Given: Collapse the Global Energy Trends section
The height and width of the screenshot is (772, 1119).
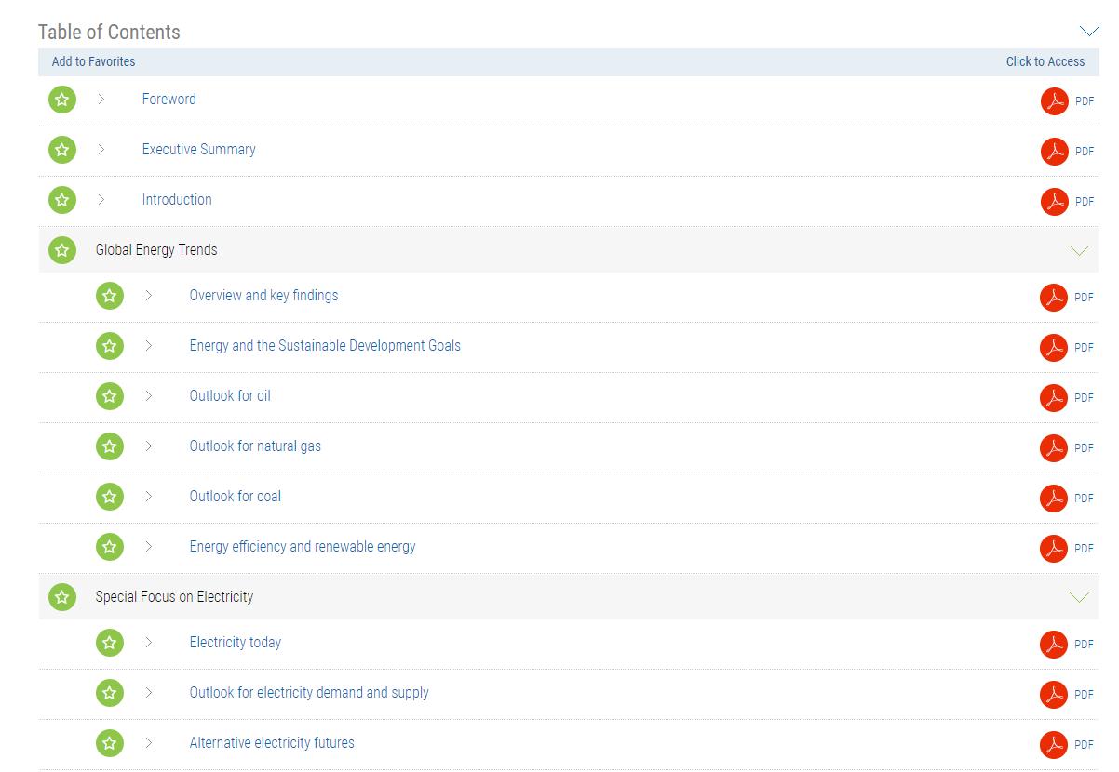Looking at the screenshot, I should 1079,250.
